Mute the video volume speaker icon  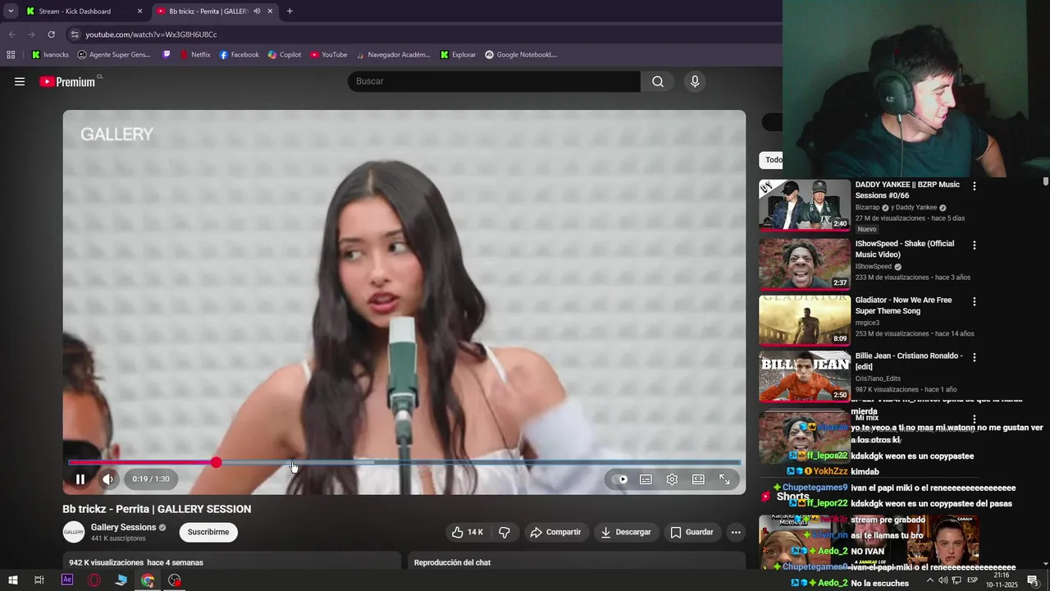(x=108, y=479)
